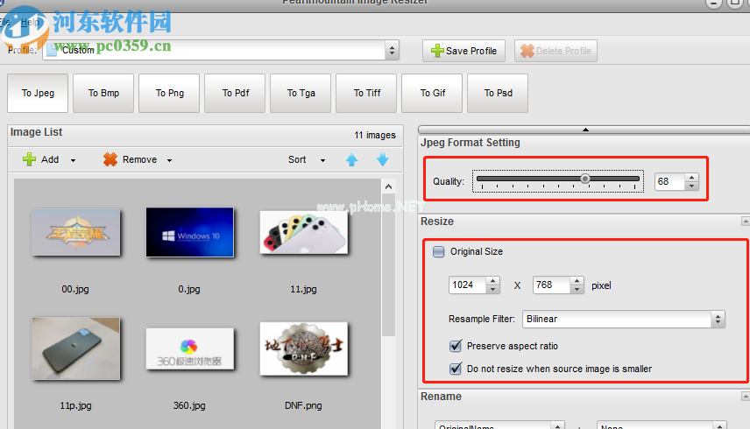Click the Remove red X icon
This screenshot has height=429, width=750.
(110, 159)
